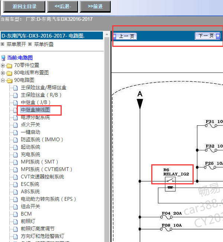The image size is (223, 242).
Task: Collapse the 90电路图 folder
Action: (3, 80)
